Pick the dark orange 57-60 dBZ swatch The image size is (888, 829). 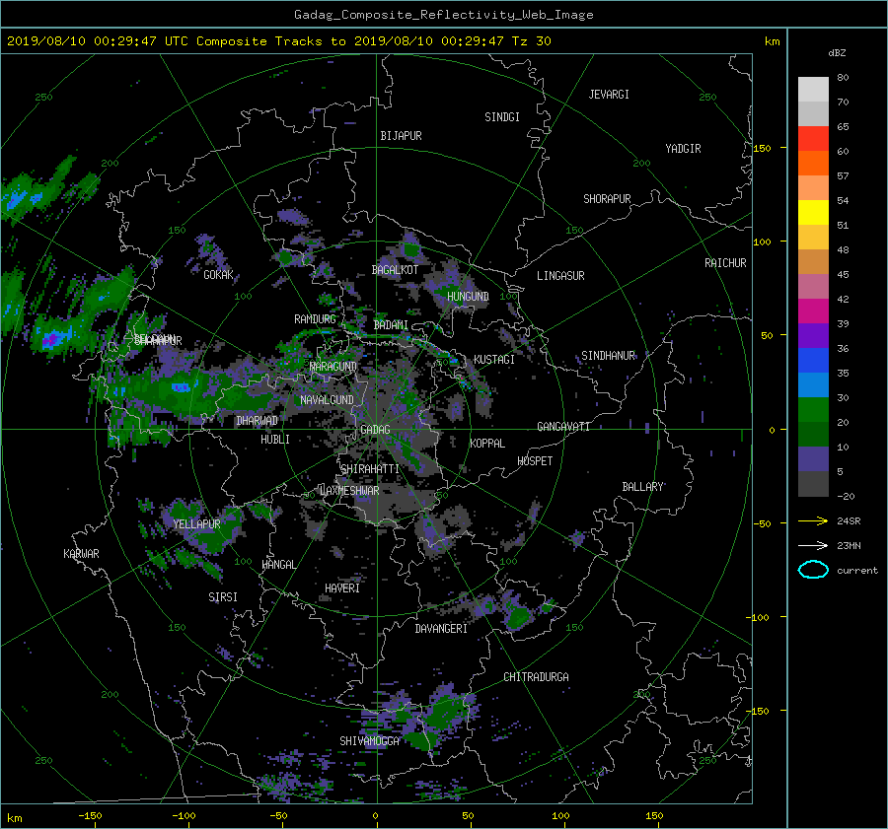[x=813, y=163]
